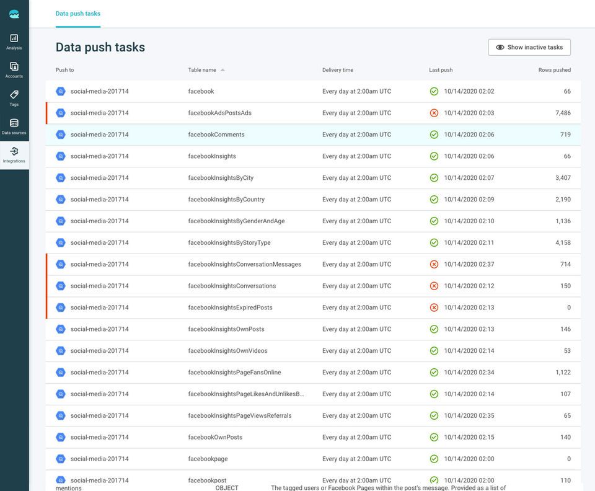Open the Analysis section
595x491 pixels.
[14, 42]
